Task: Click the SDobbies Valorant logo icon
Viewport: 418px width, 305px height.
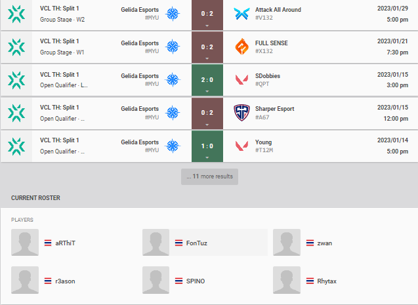Action: 241,79
